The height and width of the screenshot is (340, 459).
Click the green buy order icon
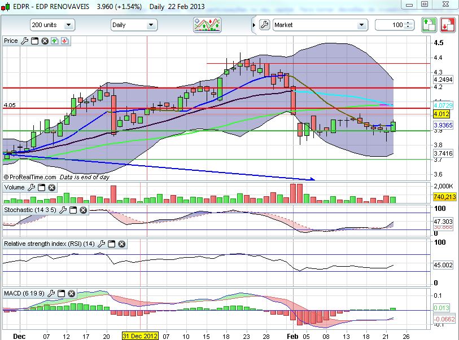429,25
